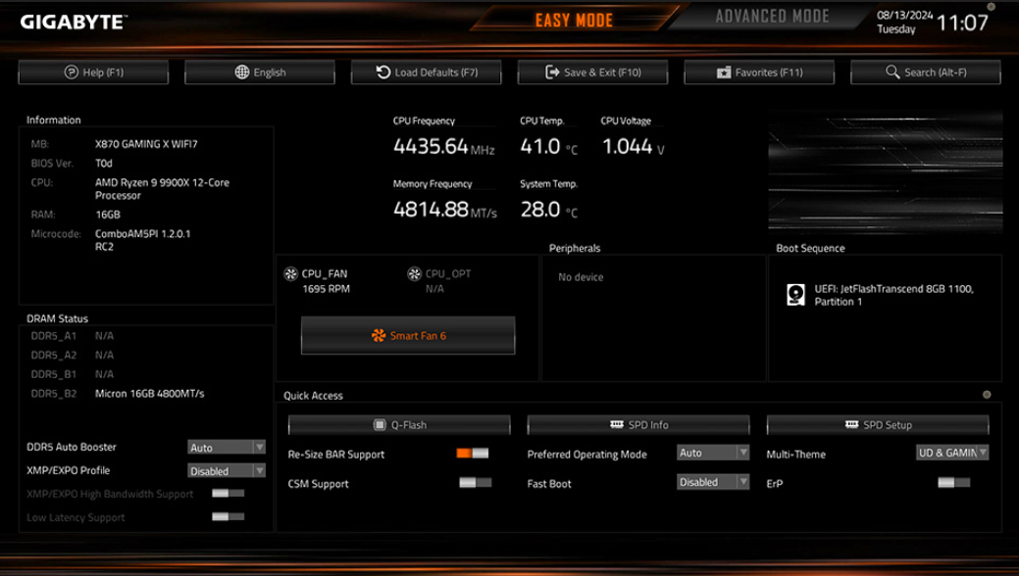Click DDR5_A1 N/A row
This screenshot has height=576, width=1019.
point(73,336)
